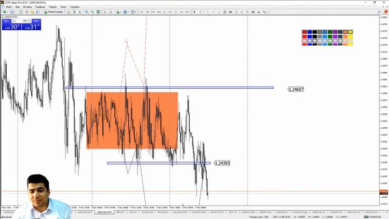Select the vertical line tool
Screen dimensions: 389x219
[x=208, y=12]
